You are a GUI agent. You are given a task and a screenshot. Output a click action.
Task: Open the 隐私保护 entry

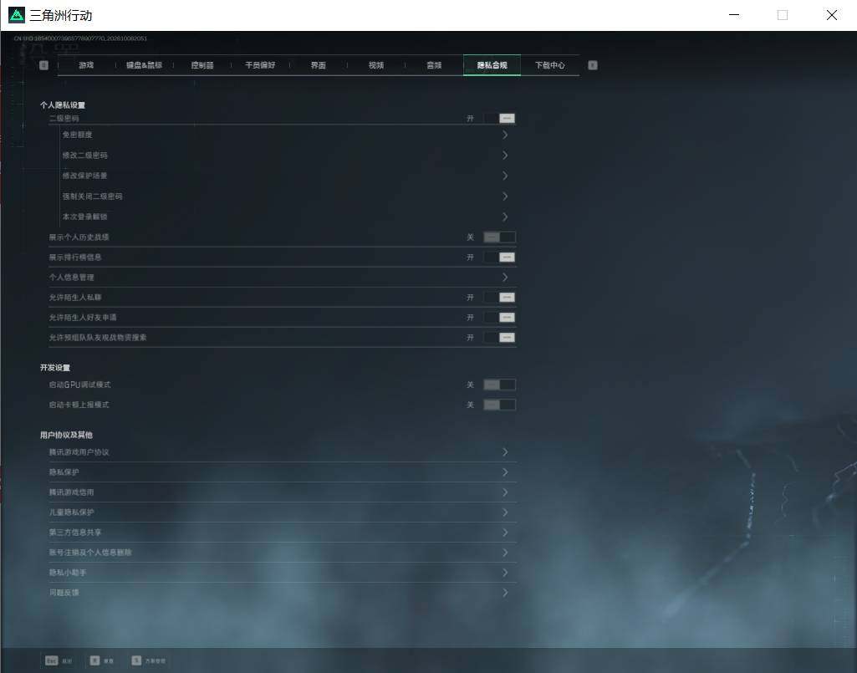pos(283,472)
